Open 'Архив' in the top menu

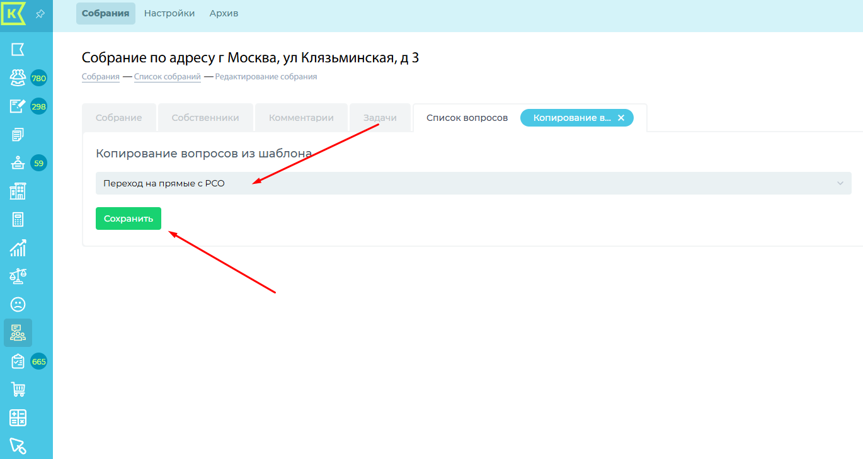pyautogui.click(x=224, y=13)
